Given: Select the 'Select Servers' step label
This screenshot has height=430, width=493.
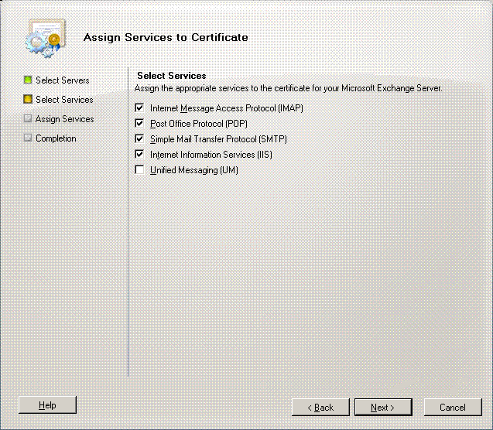Looking at the screenshot, I should (x=63, y=80).
